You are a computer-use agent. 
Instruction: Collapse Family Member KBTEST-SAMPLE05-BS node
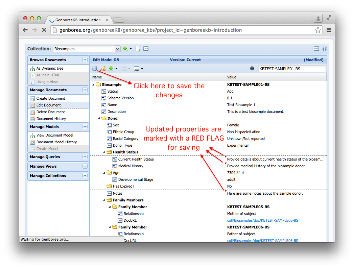110,207
